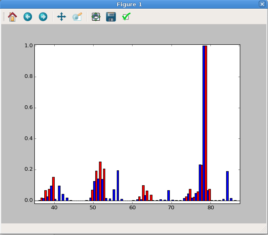The width and height of the screenshot is (268, 235).
Task: Click the y-axis label 0.2
Action: (x=29, y=169)
